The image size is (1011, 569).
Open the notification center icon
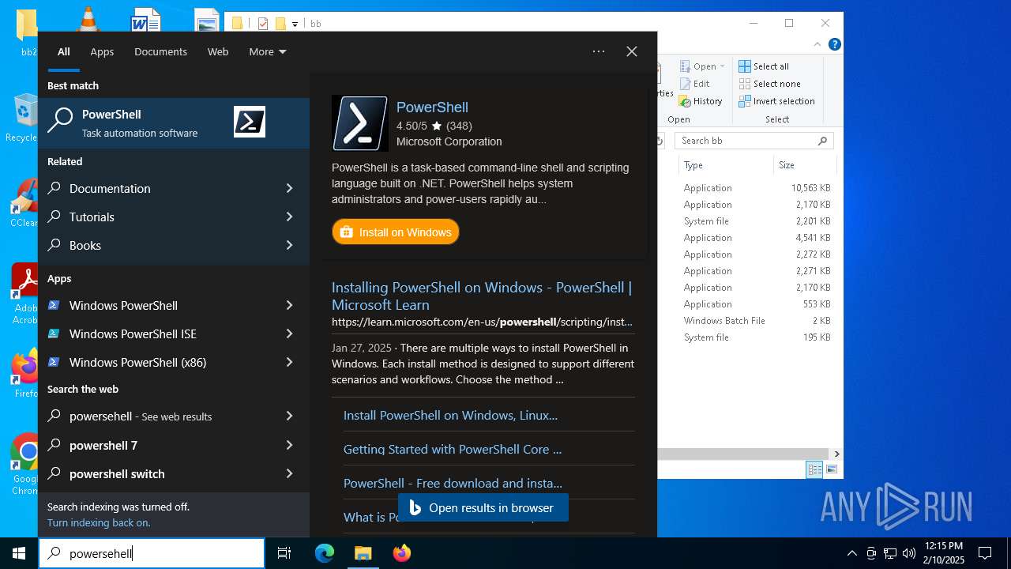tap(985, 553)
